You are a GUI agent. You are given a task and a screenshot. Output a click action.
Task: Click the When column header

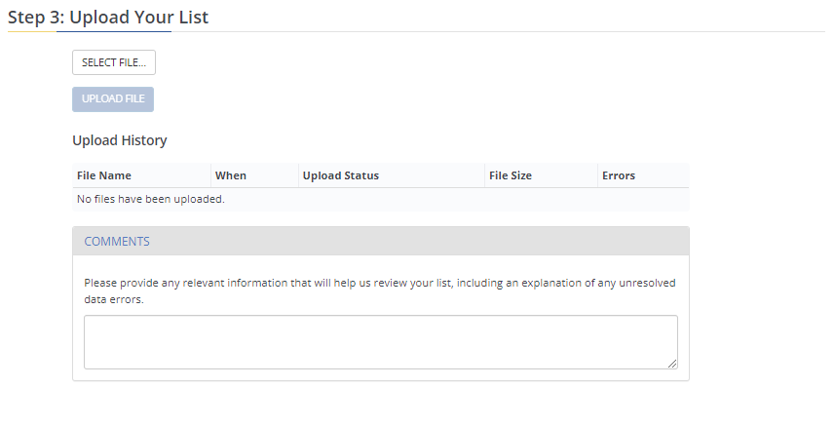tap(231, 175)
